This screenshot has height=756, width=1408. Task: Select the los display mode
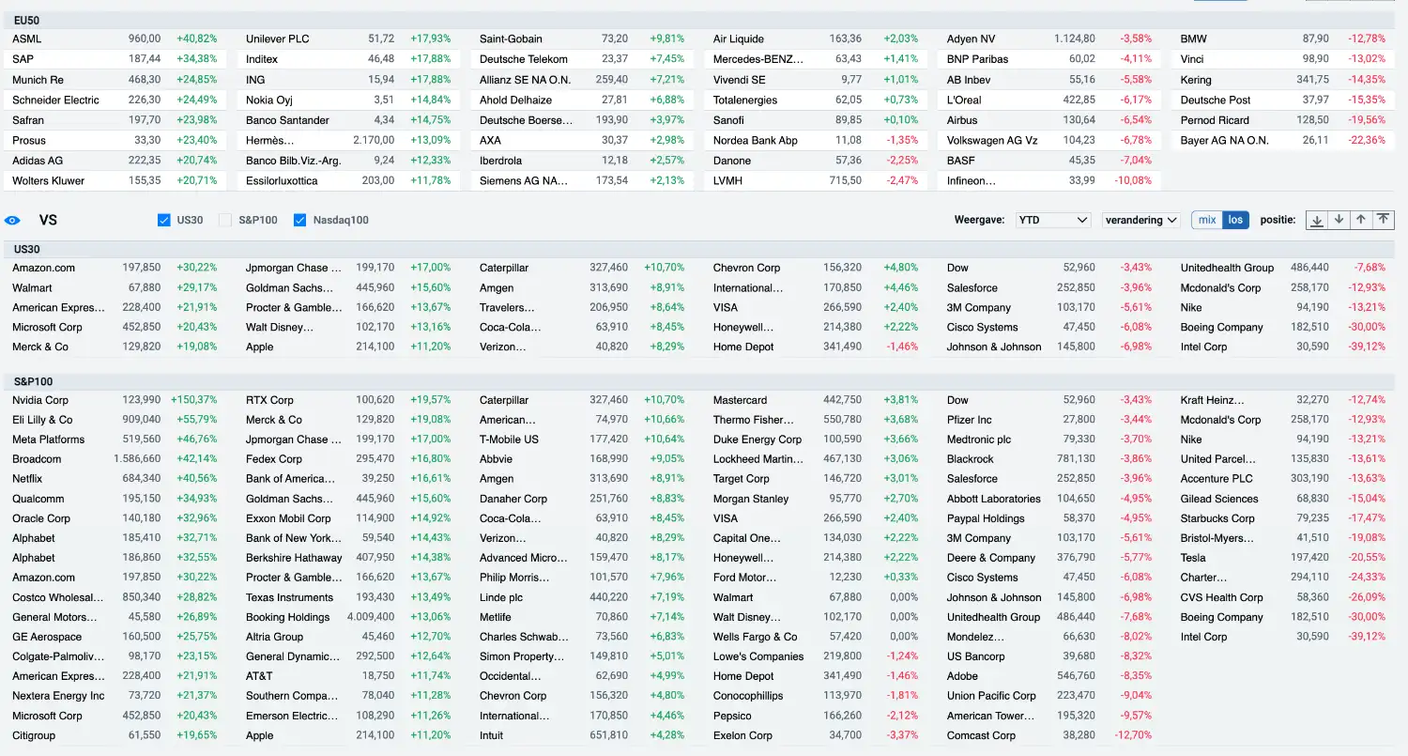tap(1235, 220)
